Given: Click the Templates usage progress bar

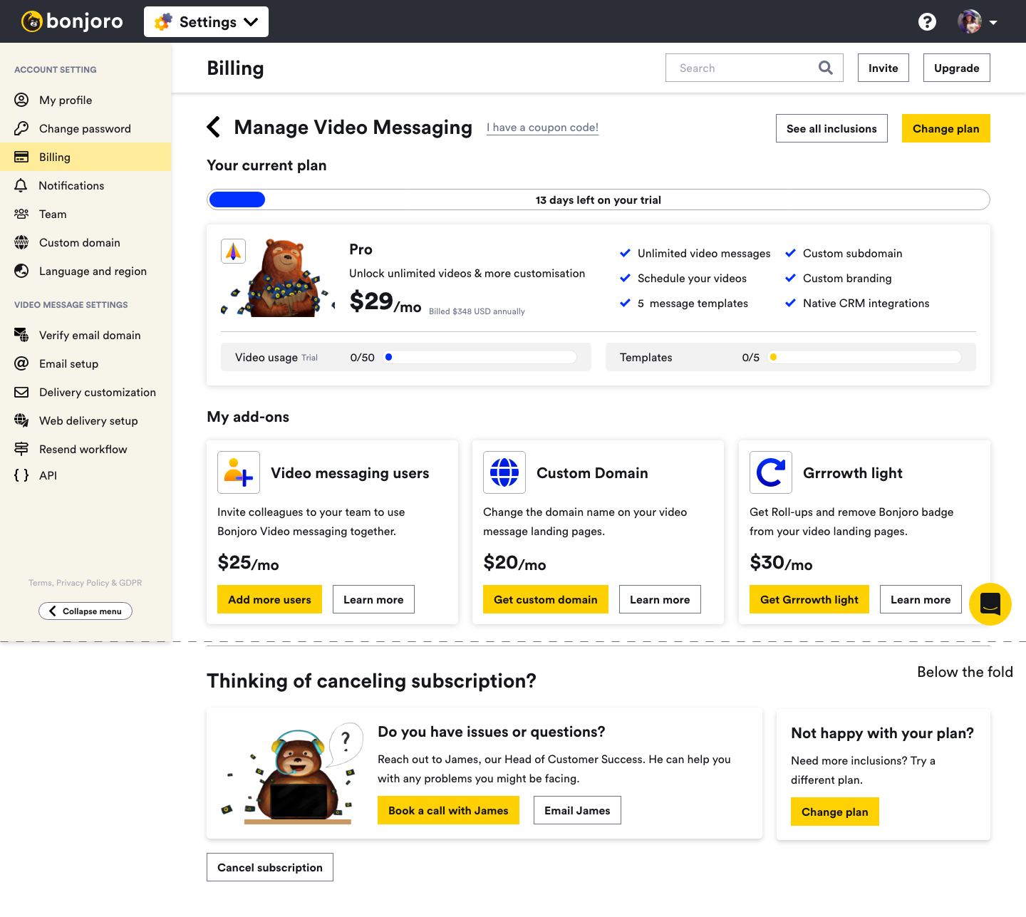Looking at the screenshot, I should [864, 357].
